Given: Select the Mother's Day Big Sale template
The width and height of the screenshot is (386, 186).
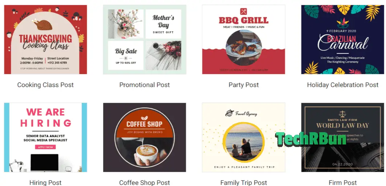Looking at the screenshot, I should [x=144, y=39].
